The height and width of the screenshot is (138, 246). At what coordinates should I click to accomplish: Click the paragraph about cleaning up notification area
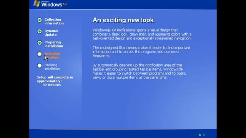[139, 71]
